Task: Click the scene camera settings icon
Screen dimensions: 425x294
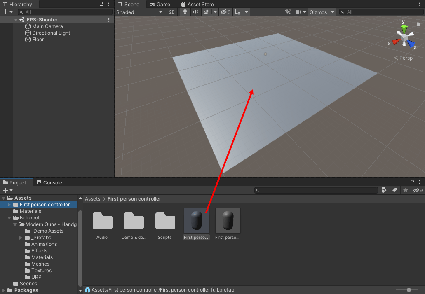Action: 299,12
